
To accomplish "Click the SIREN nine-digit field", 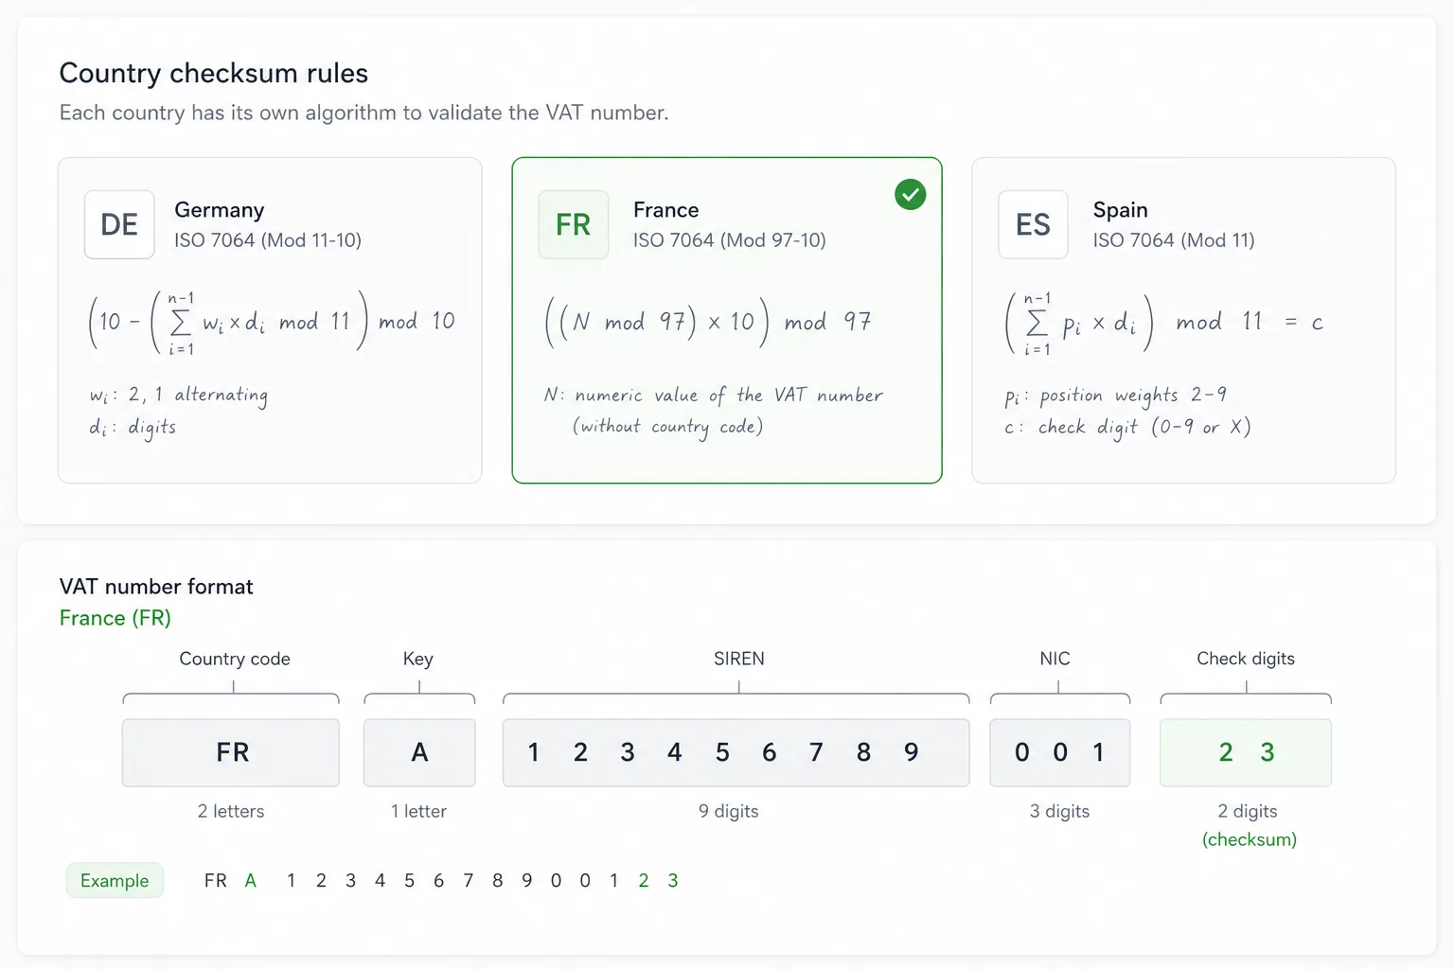I will click(x=736, y=752).
